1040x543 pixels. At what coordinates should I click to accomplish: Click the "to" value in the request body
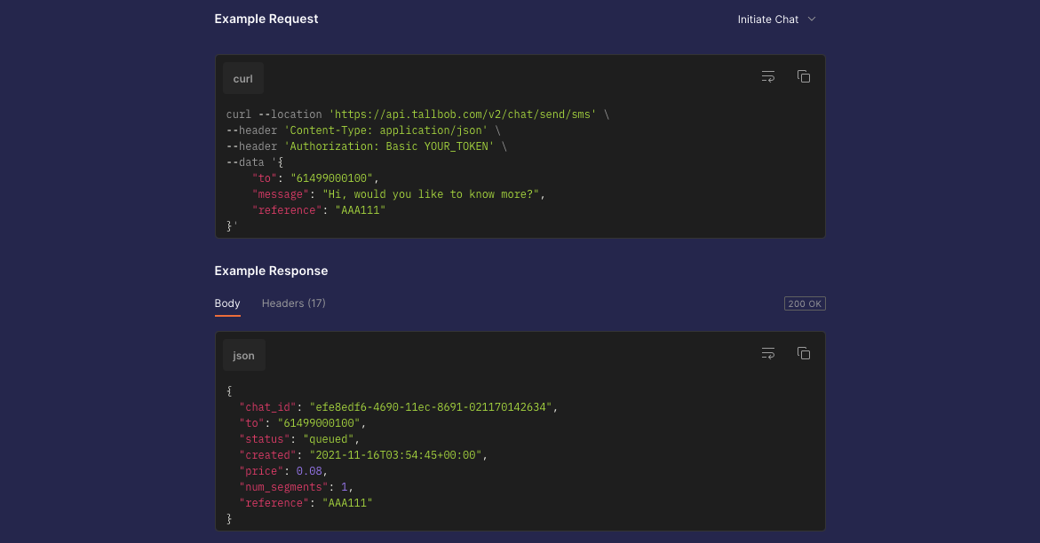click(x=331, y=178)
